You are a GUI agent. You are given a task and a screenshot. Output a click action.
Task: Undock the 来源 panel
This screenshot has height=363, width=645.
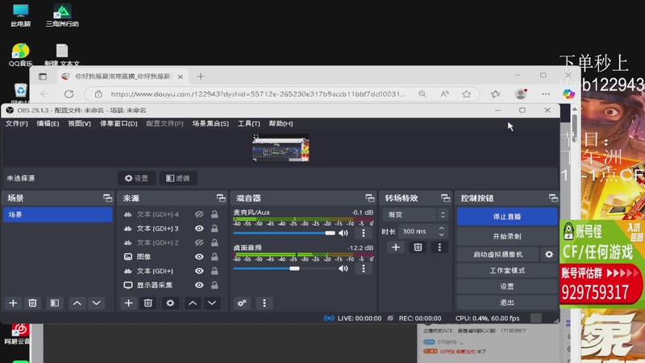pos(221,198)
